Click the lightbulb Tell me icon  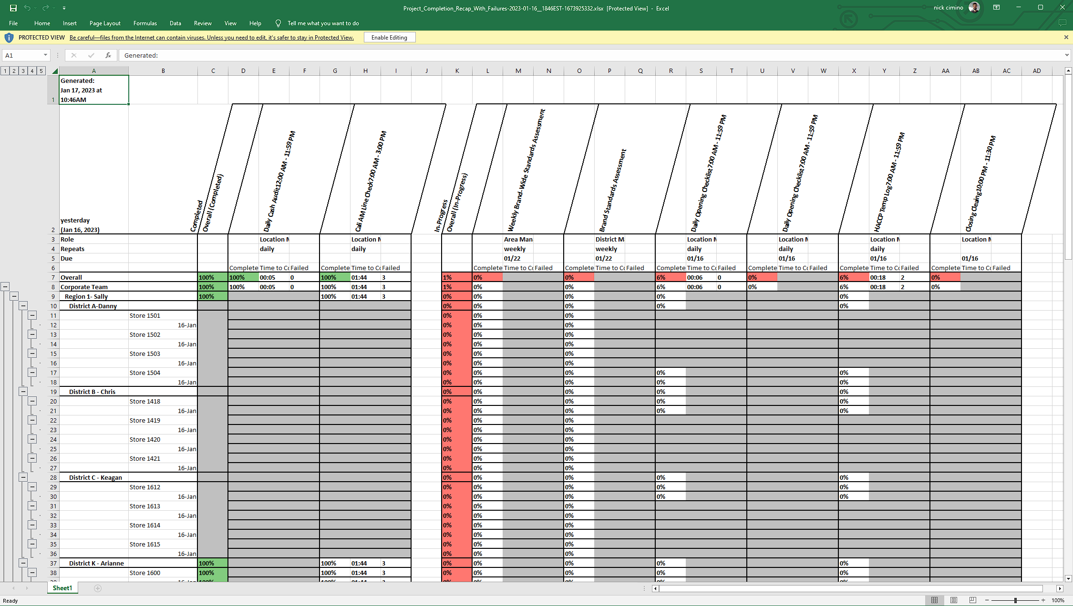279,23
